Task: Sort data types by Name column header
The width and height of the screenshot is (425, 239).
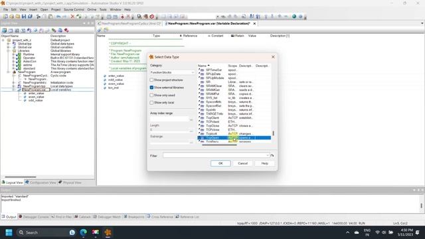Action: coord(202,66)
